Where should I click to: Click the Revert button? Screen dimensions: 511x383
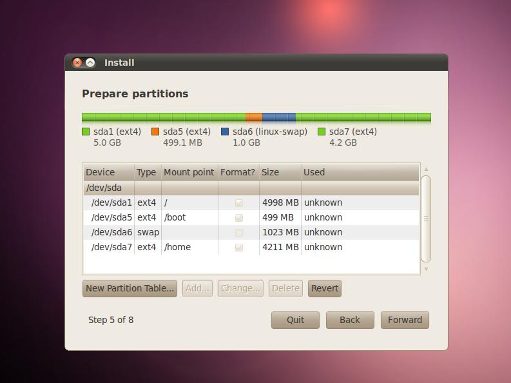325,288
